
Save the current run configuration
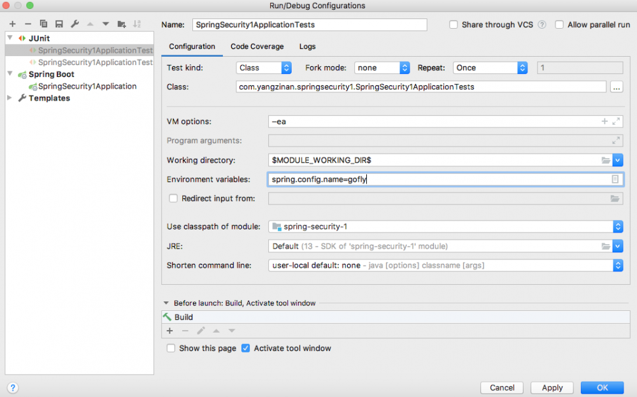coord(59,24)
